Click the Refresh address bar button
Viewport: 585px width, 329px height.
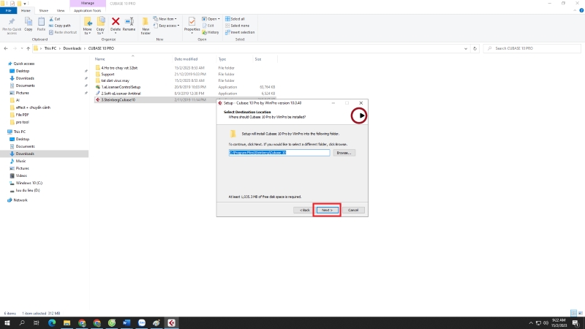click(x=475, y=48)
